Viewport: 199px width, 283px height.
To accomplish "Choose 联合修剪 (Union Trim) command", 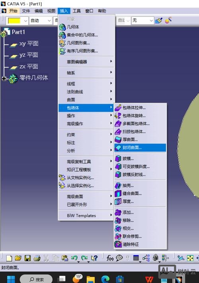I will pos(140,236).
